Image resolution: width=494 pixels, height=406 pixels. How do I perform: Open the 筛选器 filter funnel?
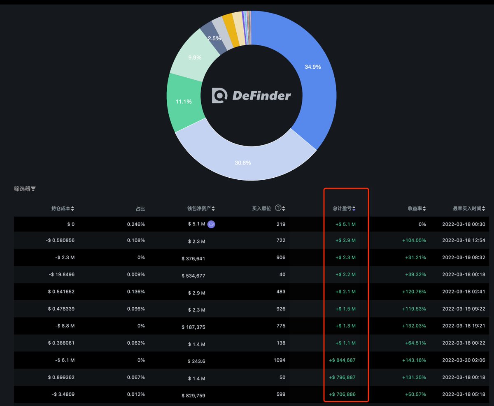[33, 189]
